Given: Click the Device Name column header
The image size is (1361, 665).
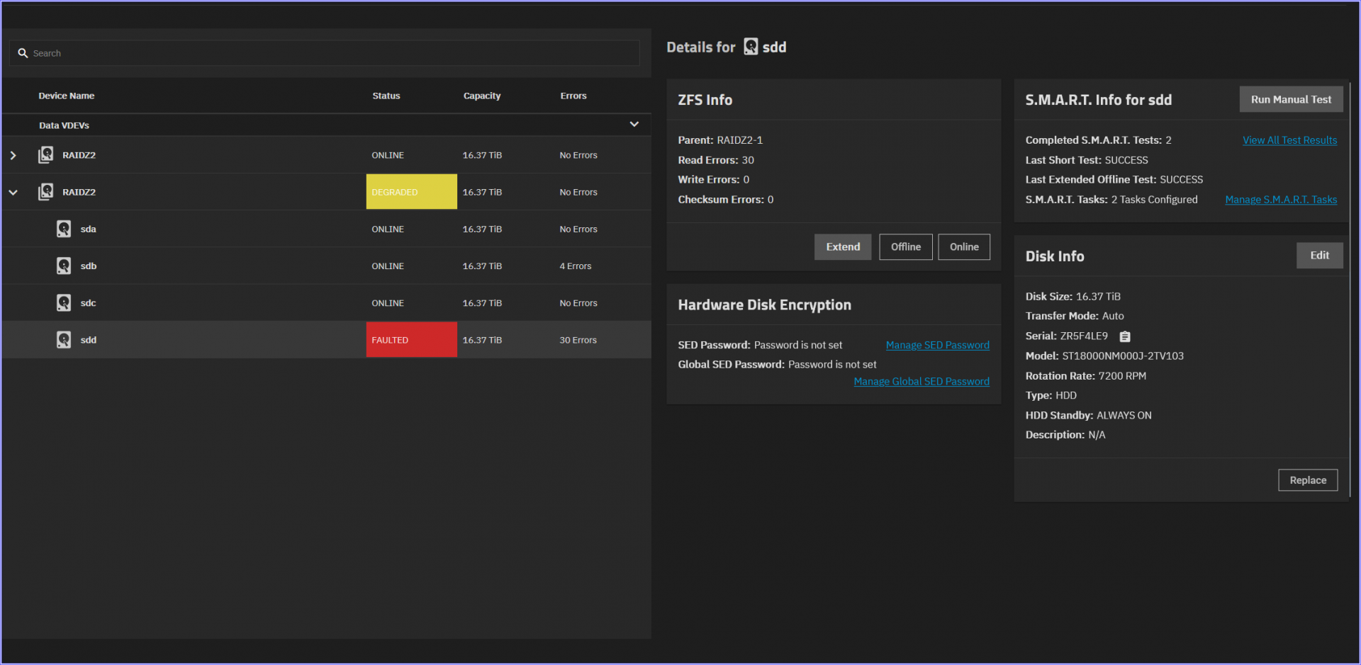Looking at the screenshot, I should [x=66, y=96].
